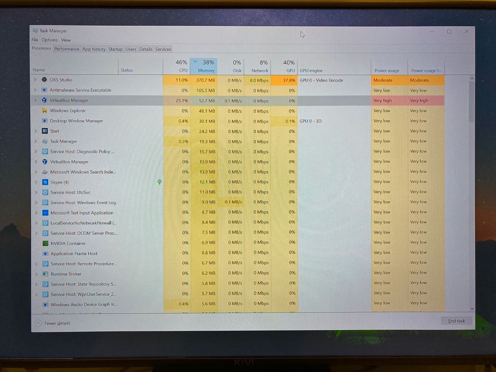This screenshot has width=496, height=372.
Task: Click the Runtime Broker icon
Action: (45, 274)
